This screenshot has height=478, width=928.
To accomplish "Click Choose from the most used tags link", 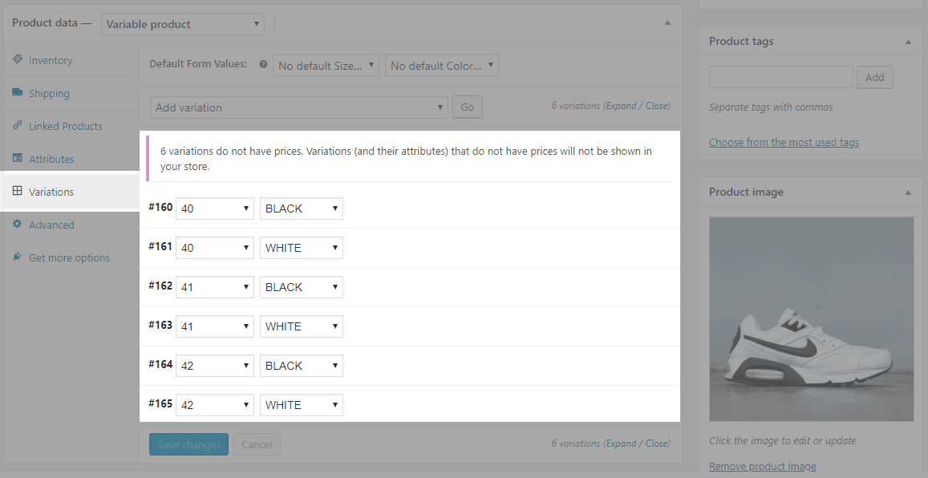I will [784, 142].
